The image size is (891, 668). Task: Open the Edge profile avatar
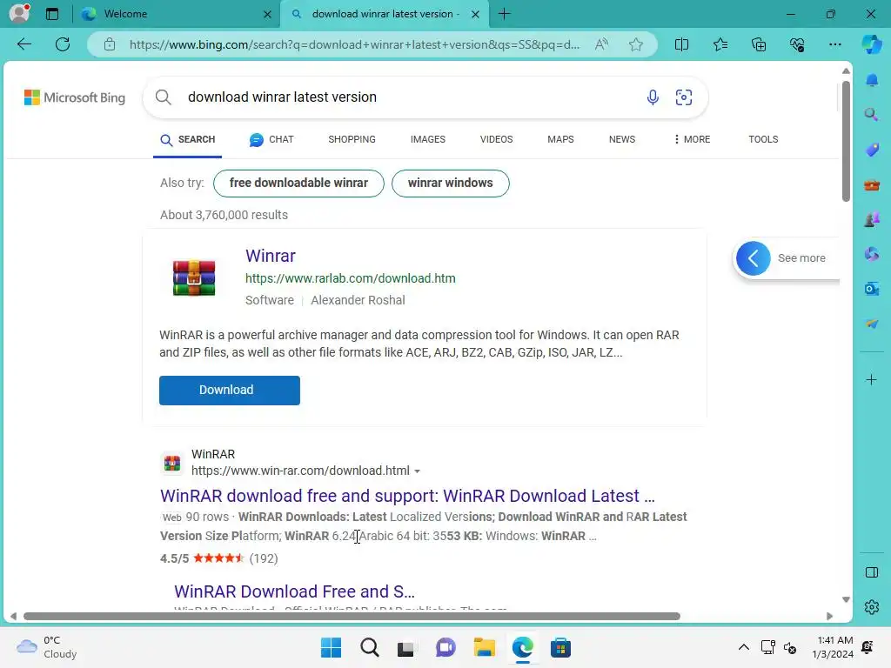tap(19, 13)
